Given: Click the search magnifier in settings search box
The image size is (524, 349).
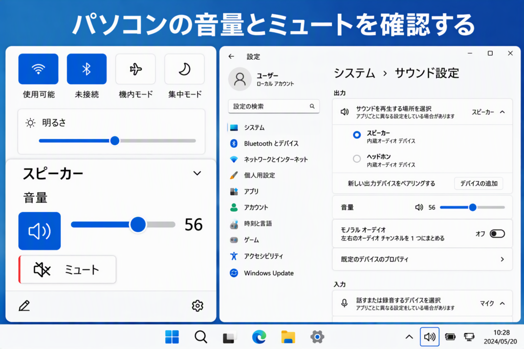Looking at the screenshot, I should click(x=312, y=106).
